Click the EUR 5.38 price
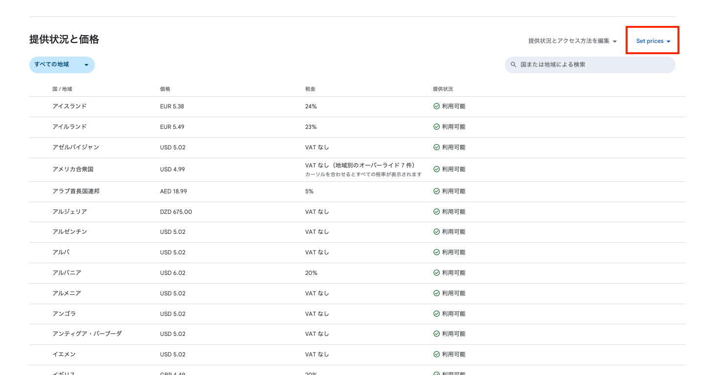This screenshot has height=375, width=722. pyautogui.click(x=172, y=106)
